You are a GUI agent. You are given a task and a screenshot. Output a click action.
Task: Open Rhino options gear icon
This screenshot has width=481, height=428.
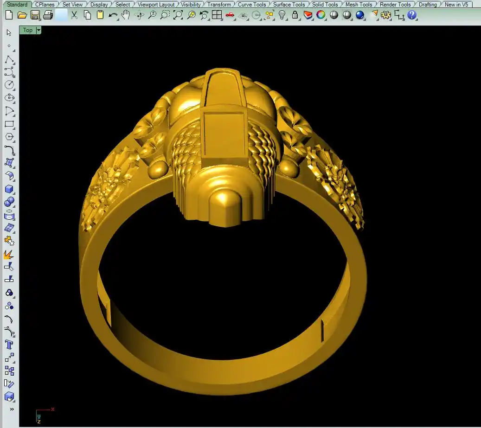(386, 15)
